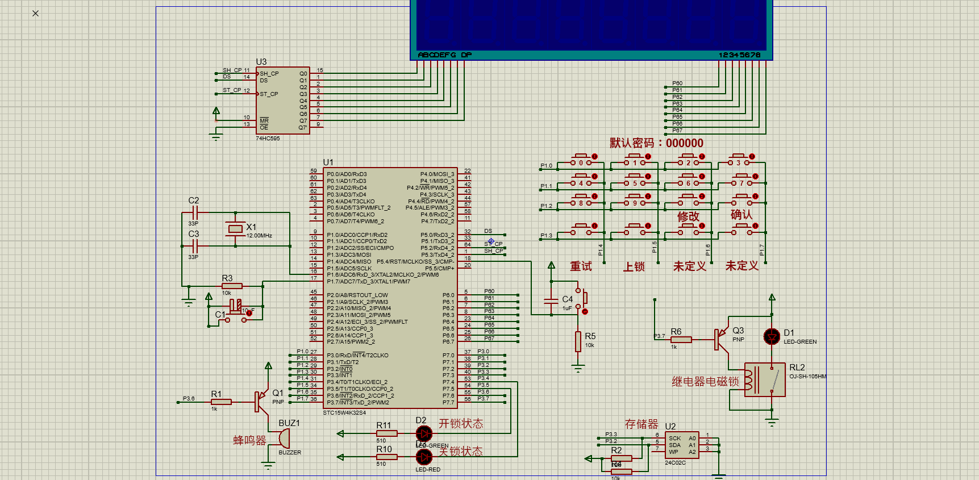Click the '继电器电磁锁' relay label
Image resolution: width=979 pixels, height=480 pixels.
point(705,382)
